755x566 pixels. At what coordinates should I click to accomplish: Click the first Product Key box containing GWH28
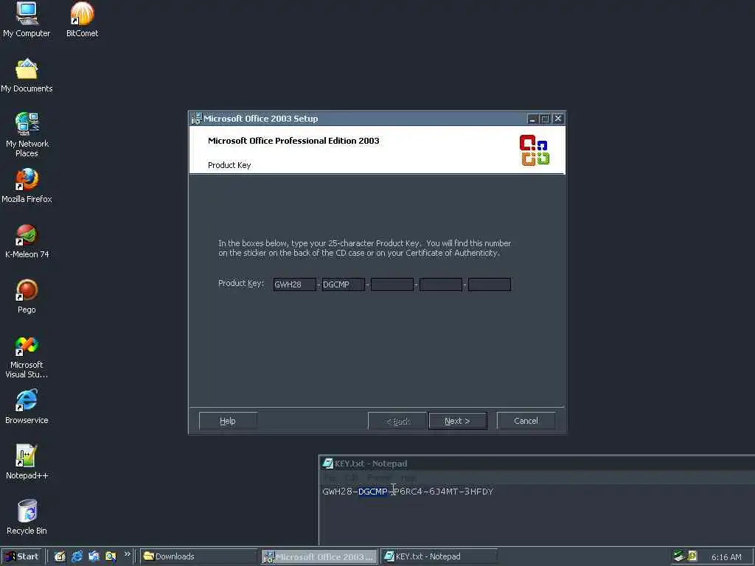[x=295, y=284]
